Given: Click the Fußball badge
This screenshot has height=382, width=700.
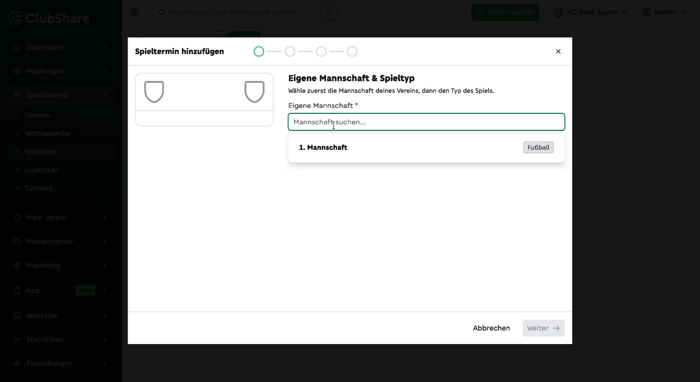Looking at the screenshot, I should pos(538,147).
